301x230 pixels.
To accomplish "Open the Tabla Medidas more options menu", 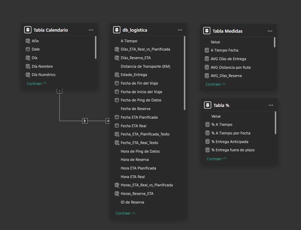I will point(270,31).
